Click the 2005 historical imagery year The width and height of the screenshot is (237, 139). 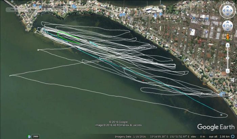[36, 136]
